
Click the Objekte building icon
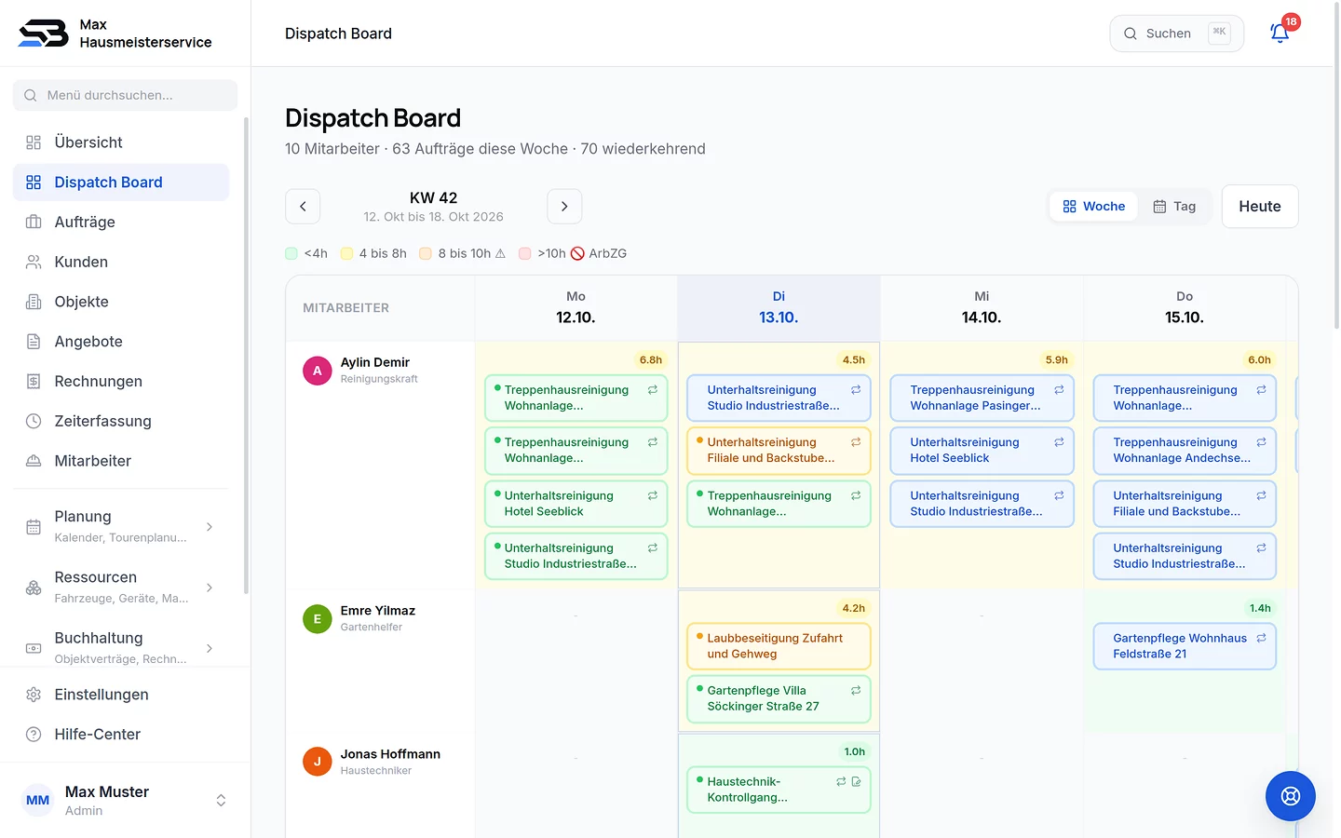34,302
